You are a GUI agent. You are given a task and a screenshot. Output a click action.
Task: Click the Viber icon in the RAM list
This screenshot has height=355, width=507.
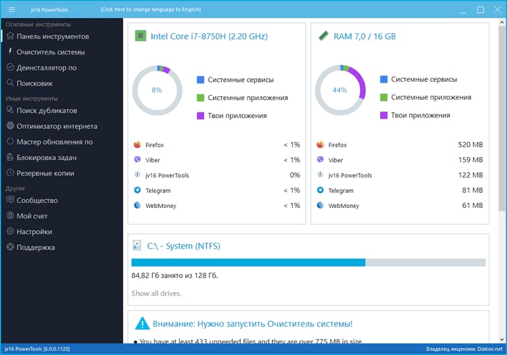tap(320, 159)
